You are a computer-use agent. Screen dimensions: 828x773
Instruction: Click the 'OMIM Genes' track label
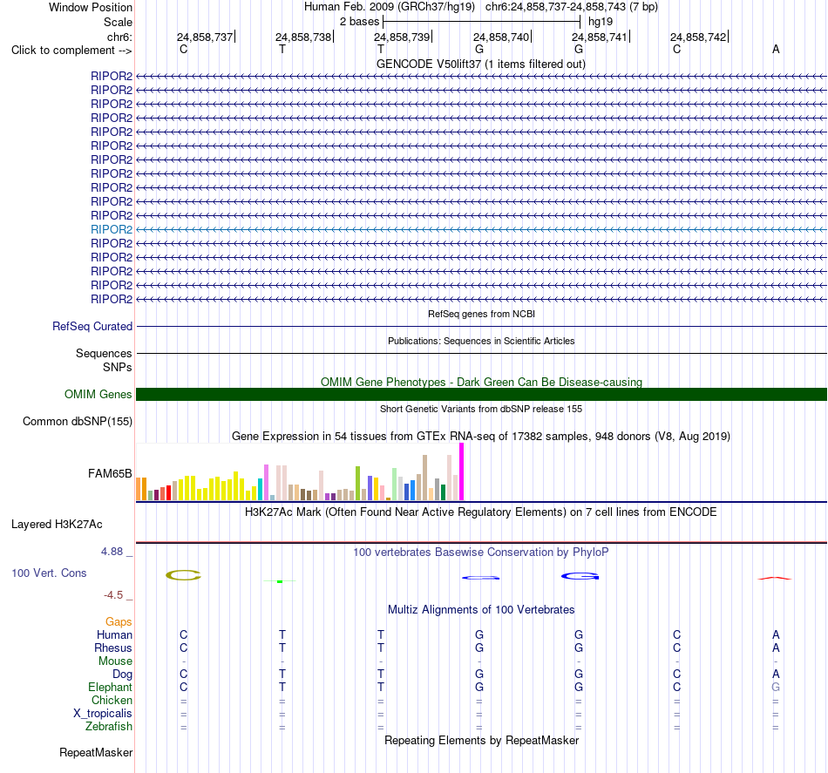pos(98,395)
